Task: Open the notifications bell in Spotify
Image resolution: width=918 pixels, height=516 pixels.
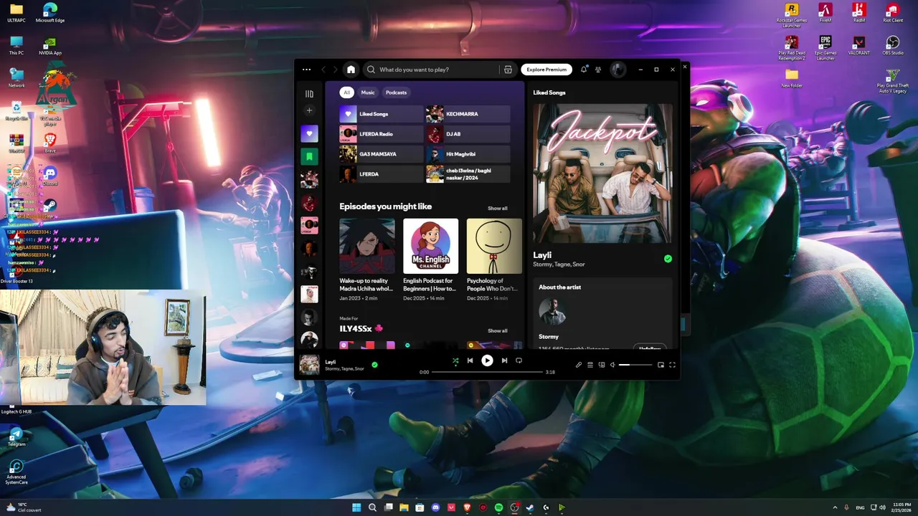Action: tap(584, 70)
